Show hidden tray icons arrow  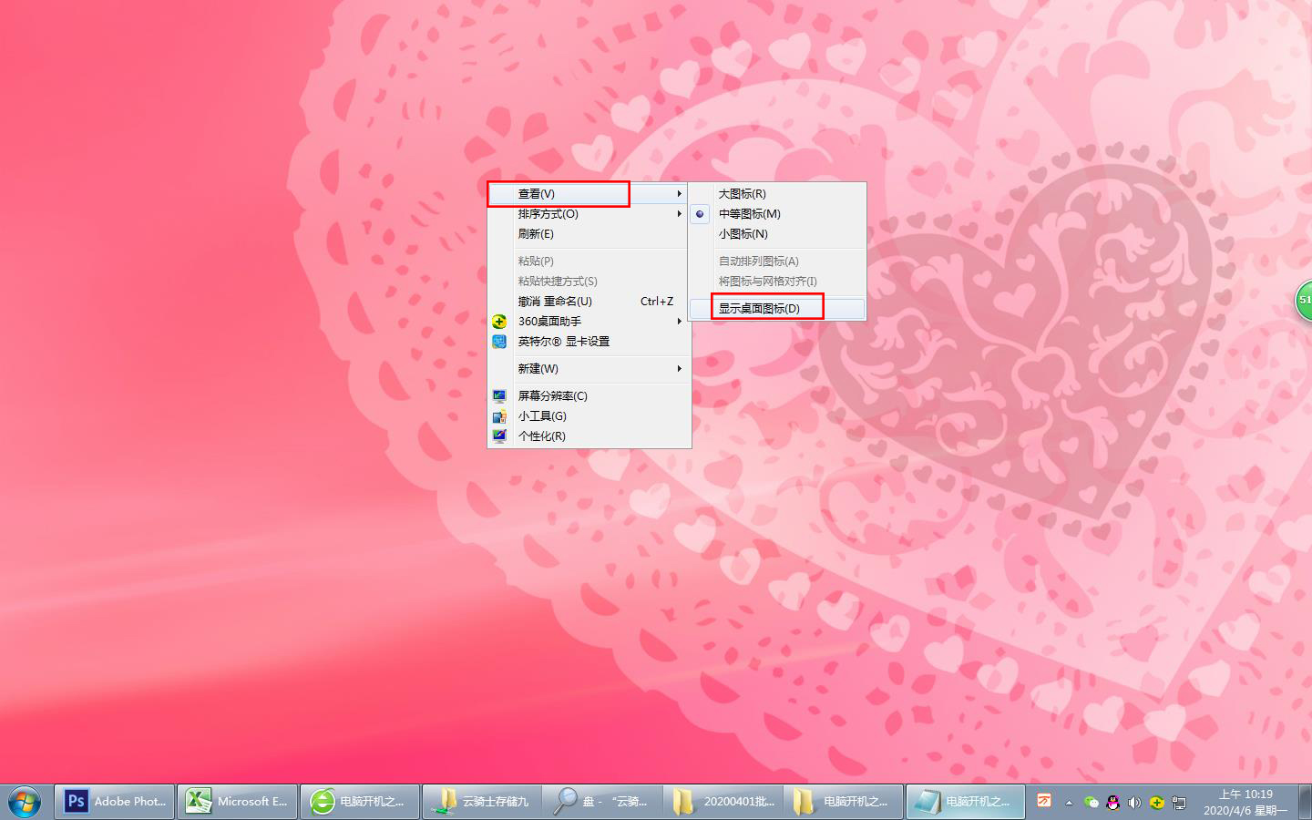[x=1070, y=803]
